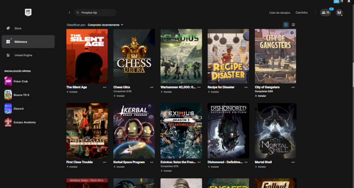This screenshot has height=188, width=354.
Task: Install Warhammer 40,000 Gladius
Action: [x=166, y=92]
